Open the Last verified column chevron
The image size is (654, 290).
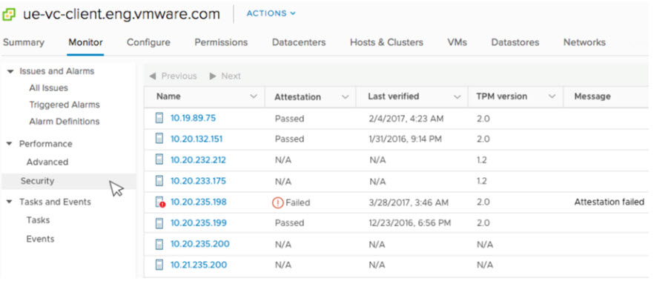coord(457,97)
